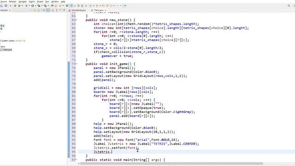Collapse the main method at line 97
This screenshot has height=166, width=295.
tap(77, 160)
